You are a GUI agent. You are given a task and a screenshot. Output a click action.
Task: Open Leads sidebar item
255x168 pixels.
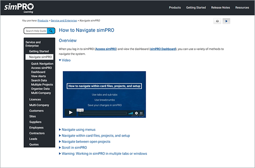tap(33, 139)
